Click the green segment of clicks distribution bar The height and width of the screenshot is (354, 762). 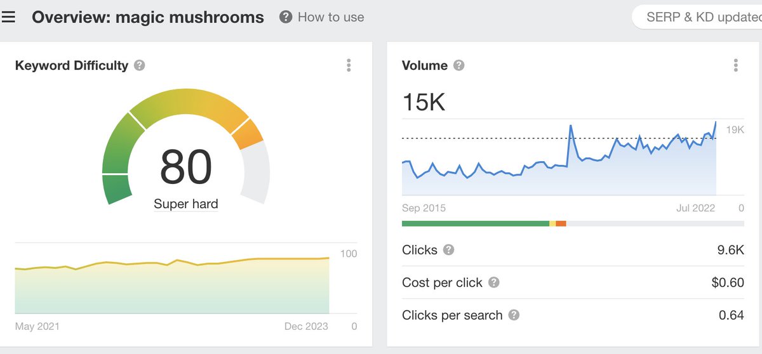pyautogui.click(x=476, y=223)
